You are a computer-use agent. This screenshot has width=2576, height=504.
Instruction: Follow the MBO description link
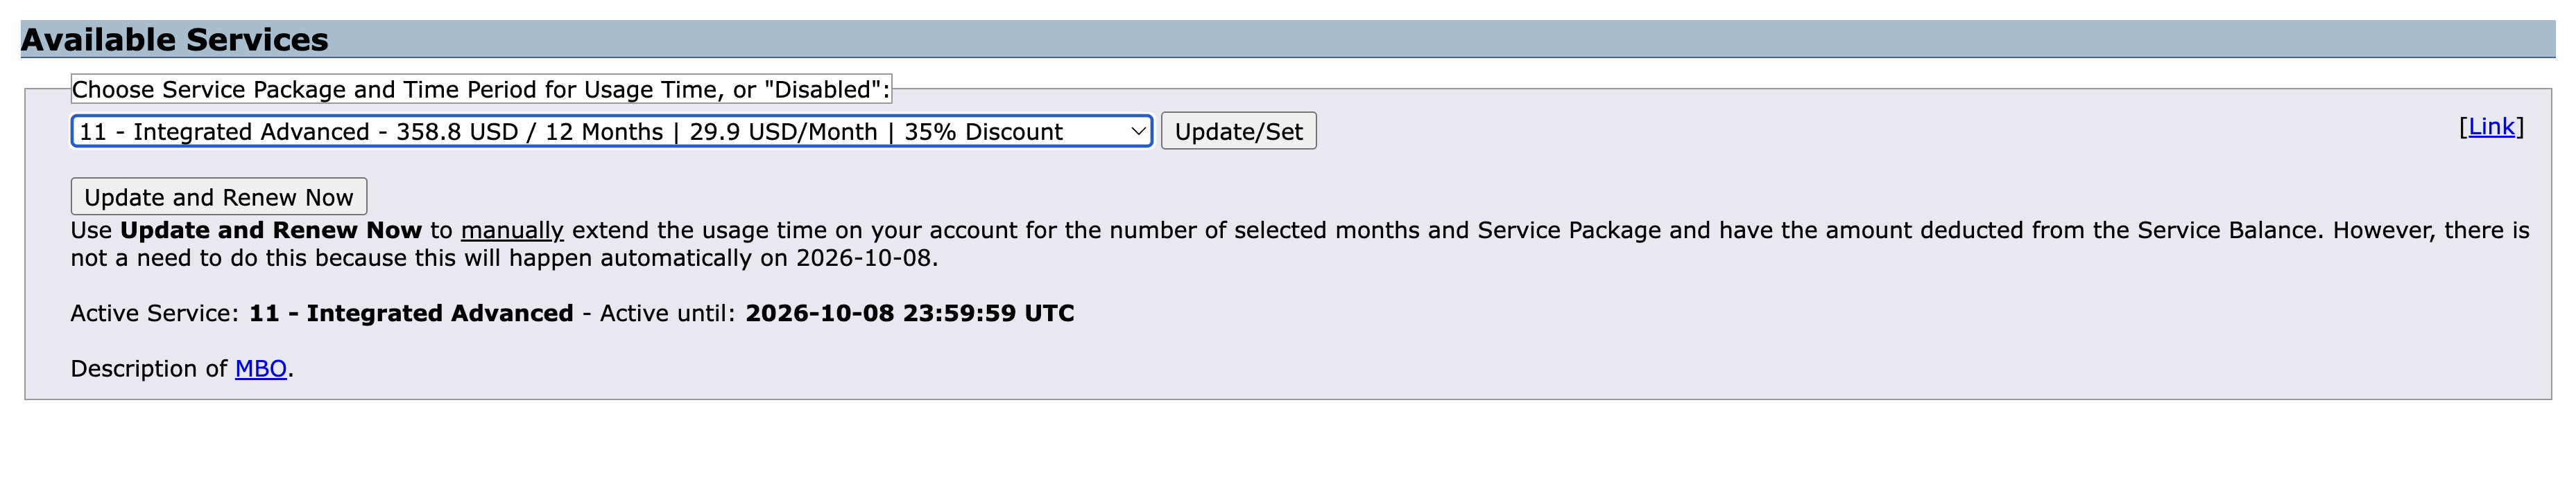261,369
